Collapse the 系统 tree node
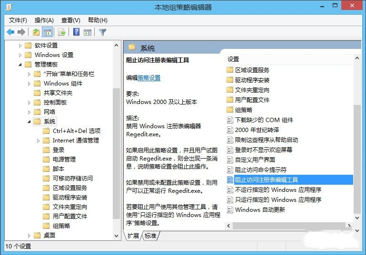This screenshot has height=255, width=366. click(x=29, y=122)
